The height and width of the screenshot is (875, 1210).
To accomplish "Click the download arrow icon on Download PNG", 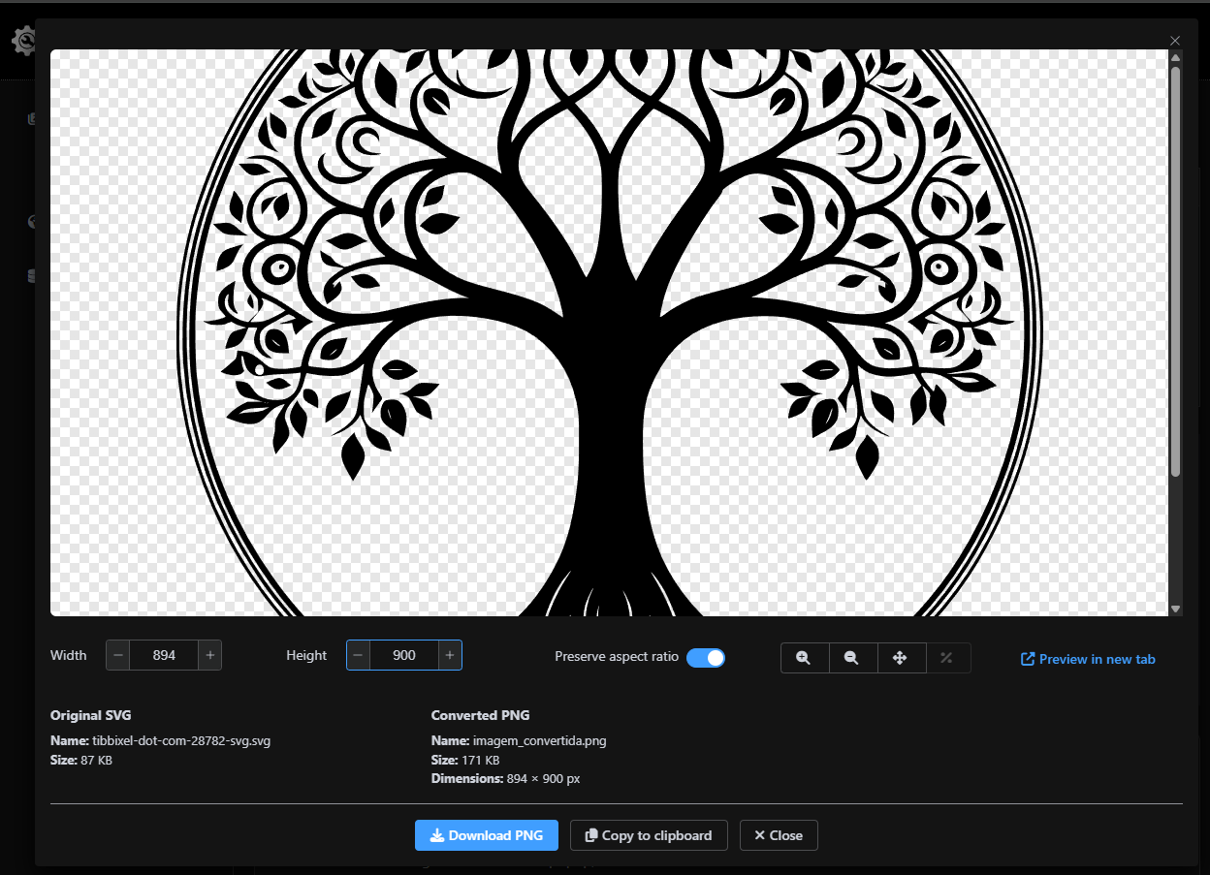I will [439, 835].
